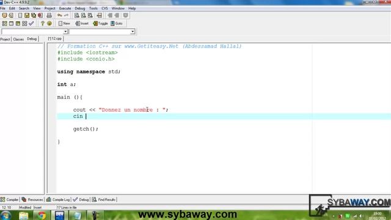
Task: Open the Compile Log bottom tab
Action: [x=58, y=200]
